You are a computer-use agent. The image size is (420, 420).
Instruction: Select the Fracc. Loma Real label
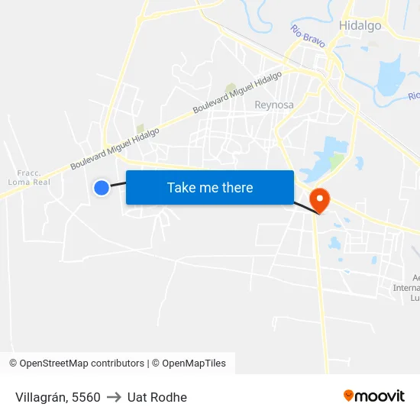tap(29, 178)
